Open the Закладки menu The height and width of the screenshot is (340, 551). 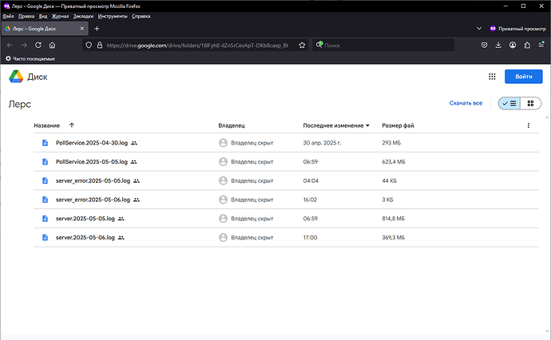[x=83, y=16]
